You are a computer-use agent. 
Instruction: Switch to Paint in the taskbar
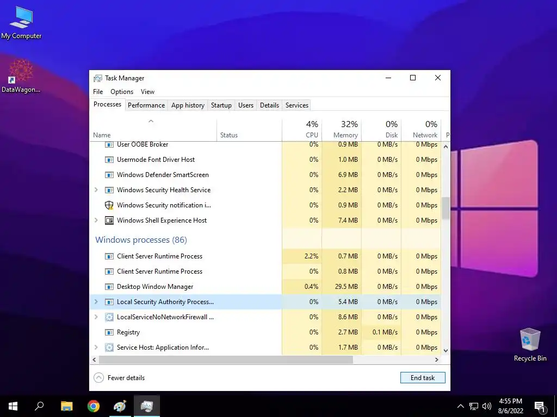pyautogui.click(x=120, y=406)
